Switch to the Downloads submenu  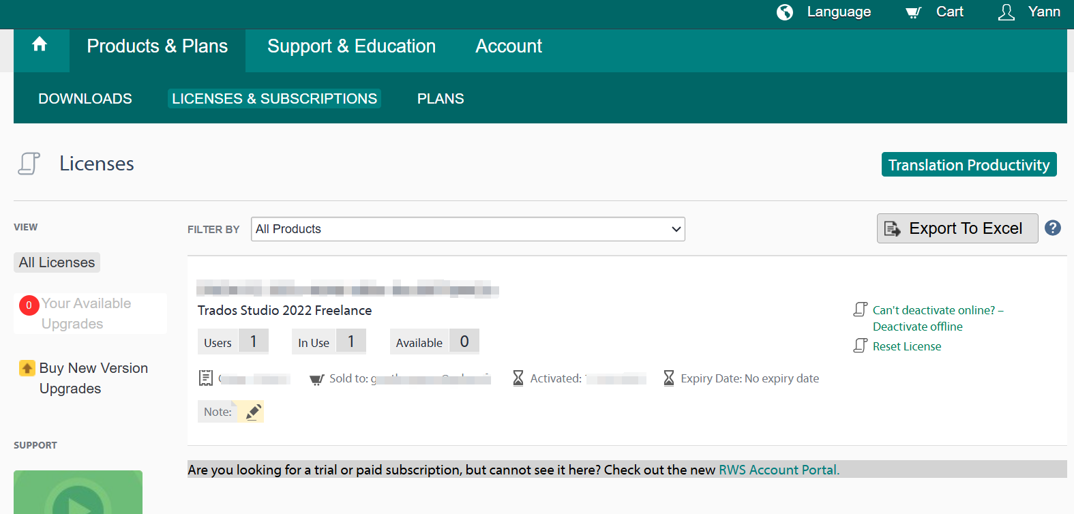tap(85, 99)
